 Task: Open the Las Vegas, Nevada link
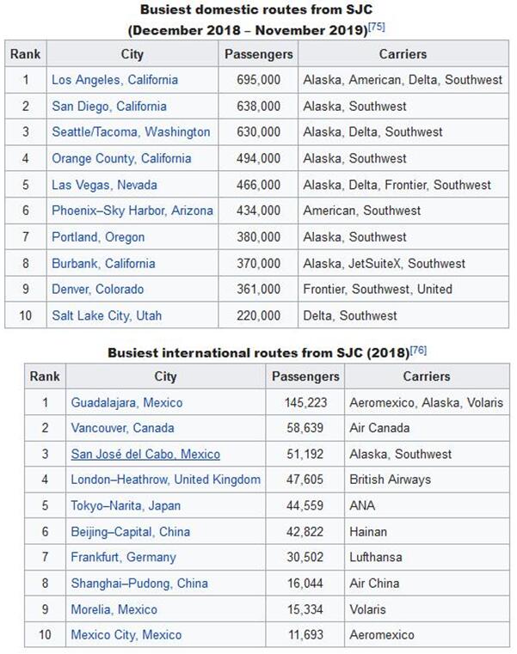pyautogui.click(x=102, y=185)
